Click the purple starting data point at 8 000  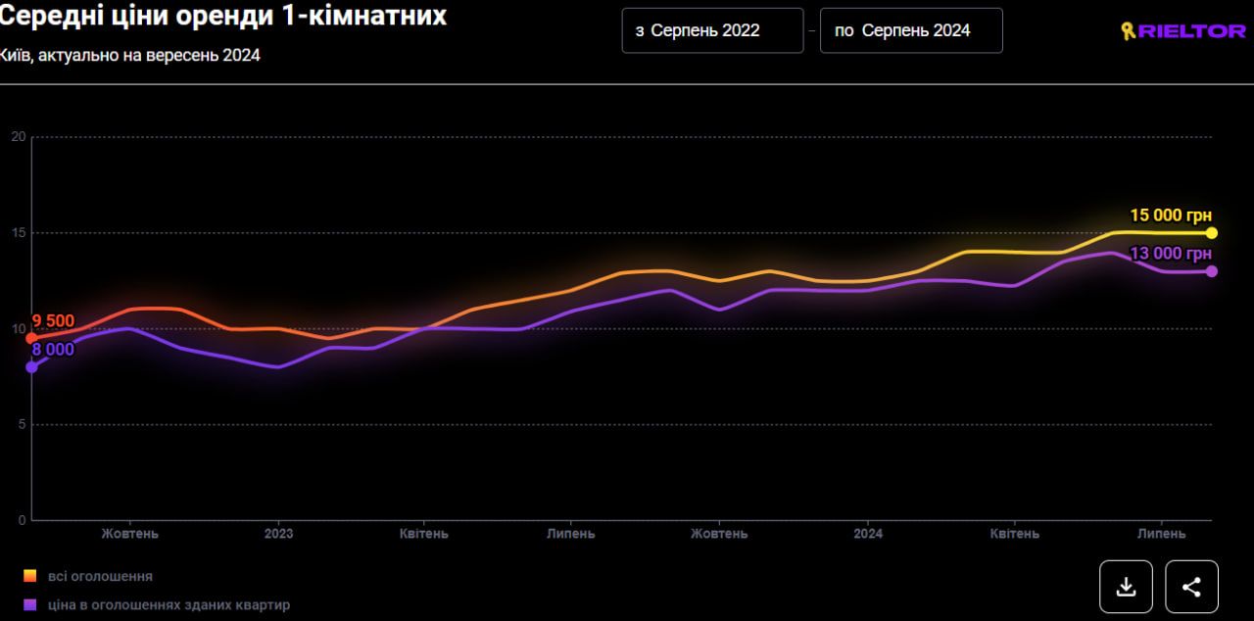pos(31,367)
